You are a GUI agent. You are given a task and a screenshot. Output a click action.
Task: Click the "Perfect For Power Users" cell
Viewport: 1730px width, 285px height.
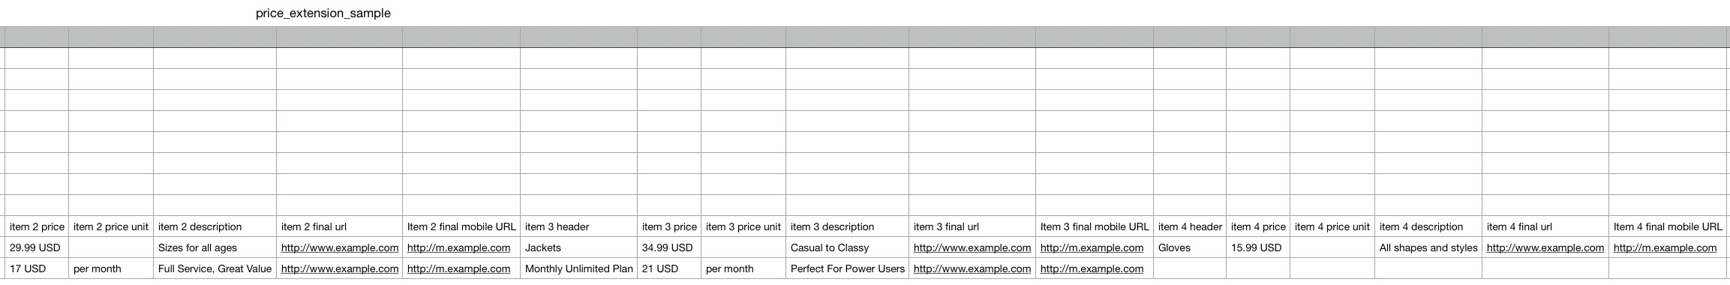click(x=848, y=268)
